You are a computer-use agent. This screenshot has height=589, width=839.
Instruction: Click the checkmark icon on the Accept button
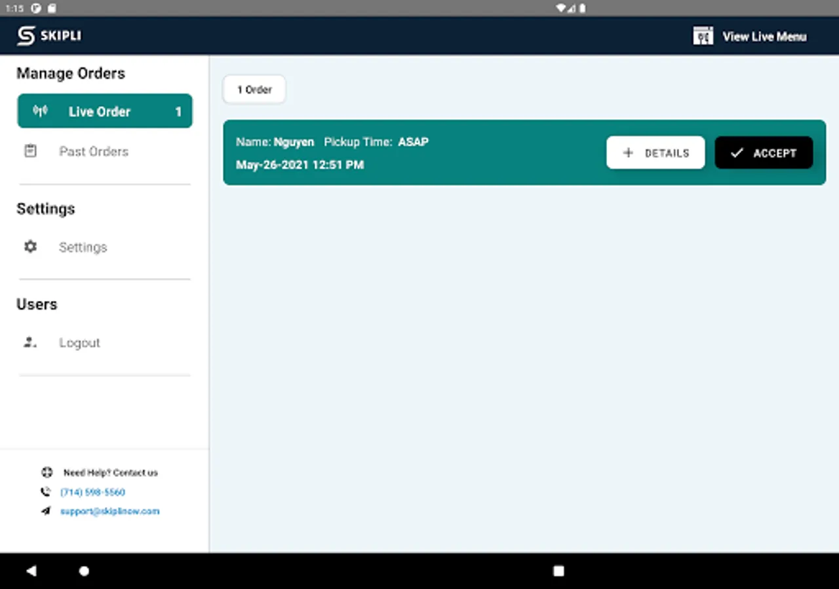click(x=737, y=152)
